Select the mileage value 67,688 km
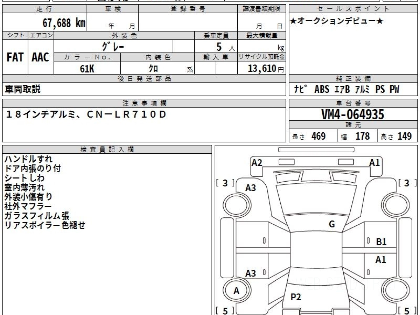This screenshot has height=315, width=420. (64, 23)
